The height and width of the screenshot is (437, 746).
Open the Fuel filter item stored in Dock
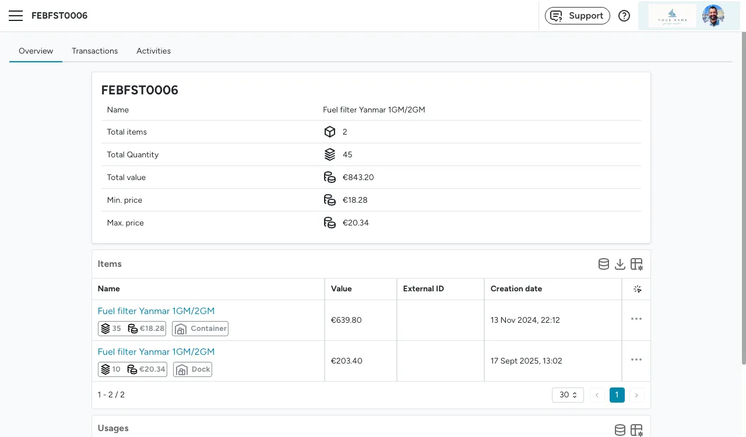coord(156,352)
